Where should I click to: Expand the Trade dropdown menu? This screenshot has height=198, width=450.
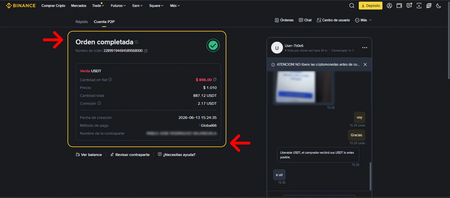(98, 6)
